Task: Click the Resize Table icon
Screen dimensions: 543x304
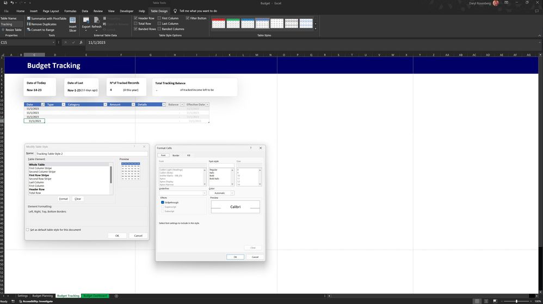Action: click(3, 30)
